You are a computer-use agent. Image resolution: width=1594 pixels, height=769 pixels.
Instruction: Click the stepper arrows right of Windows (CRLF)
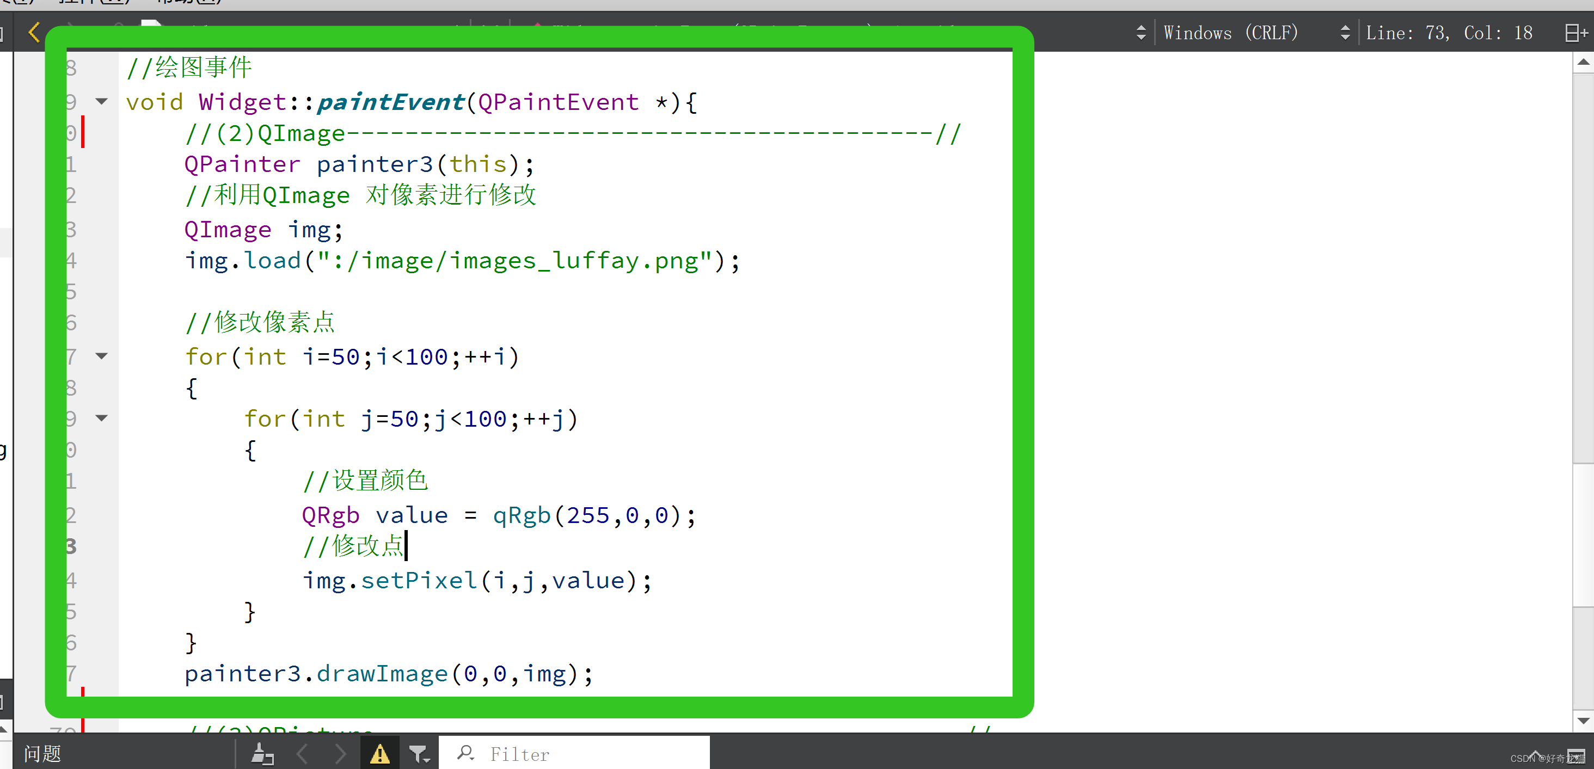(x=1345, y=33)
